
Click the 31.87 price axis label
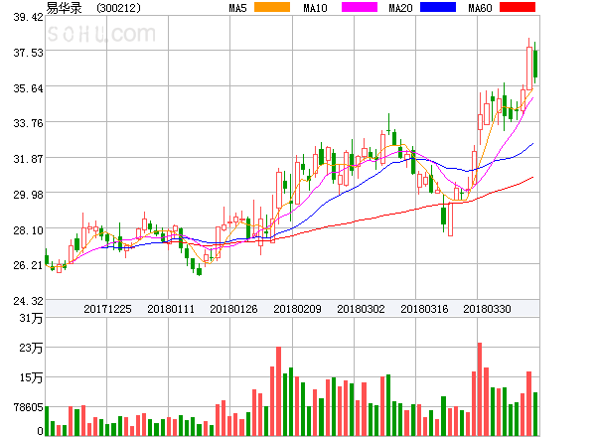pyautogui.click(x=28, y=159)
